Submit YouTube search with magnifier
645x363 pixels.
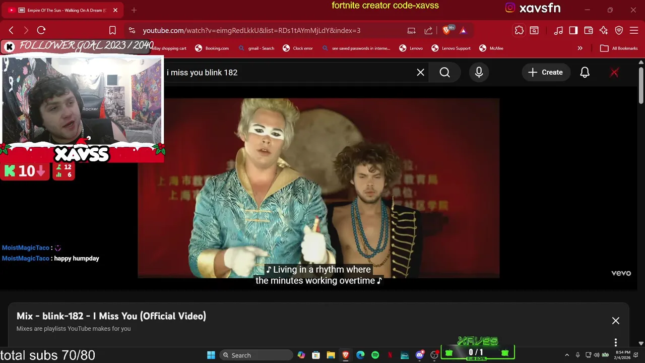444,73
